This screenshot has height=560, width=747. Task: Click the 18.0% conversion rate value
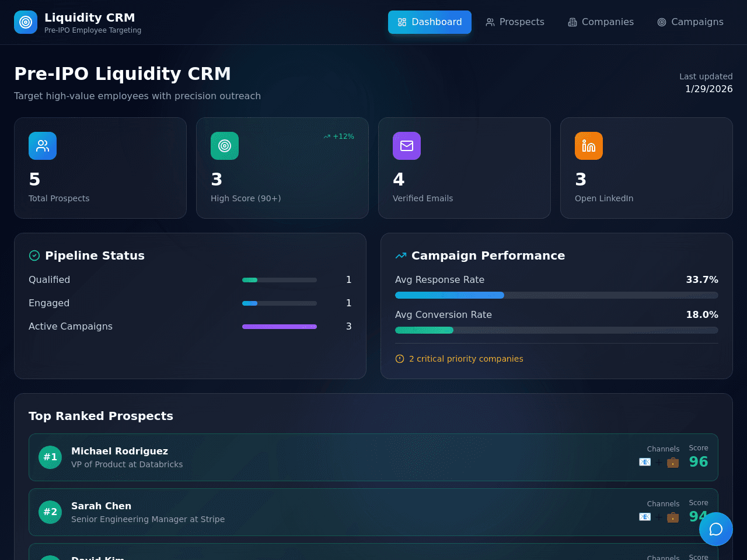coord(702,315)
